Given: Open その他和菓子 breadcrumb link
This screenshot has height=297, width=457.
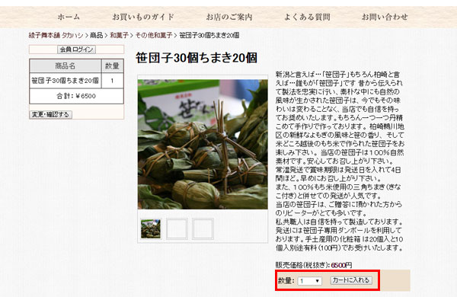Looking at the screenshot, I should 154,35.
